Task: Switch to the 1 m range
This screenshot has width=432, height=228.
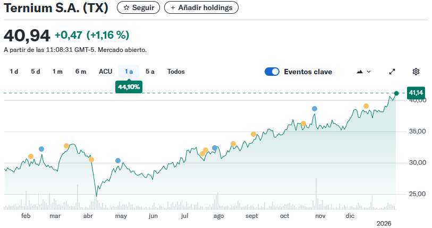Action: point(57,72)
